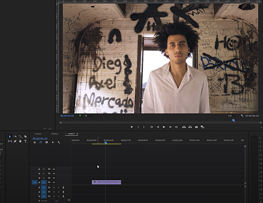
Task: Click Export Frame camera icon
Action: 196,127
